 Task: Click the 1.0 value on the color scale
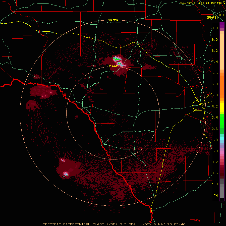215,151
